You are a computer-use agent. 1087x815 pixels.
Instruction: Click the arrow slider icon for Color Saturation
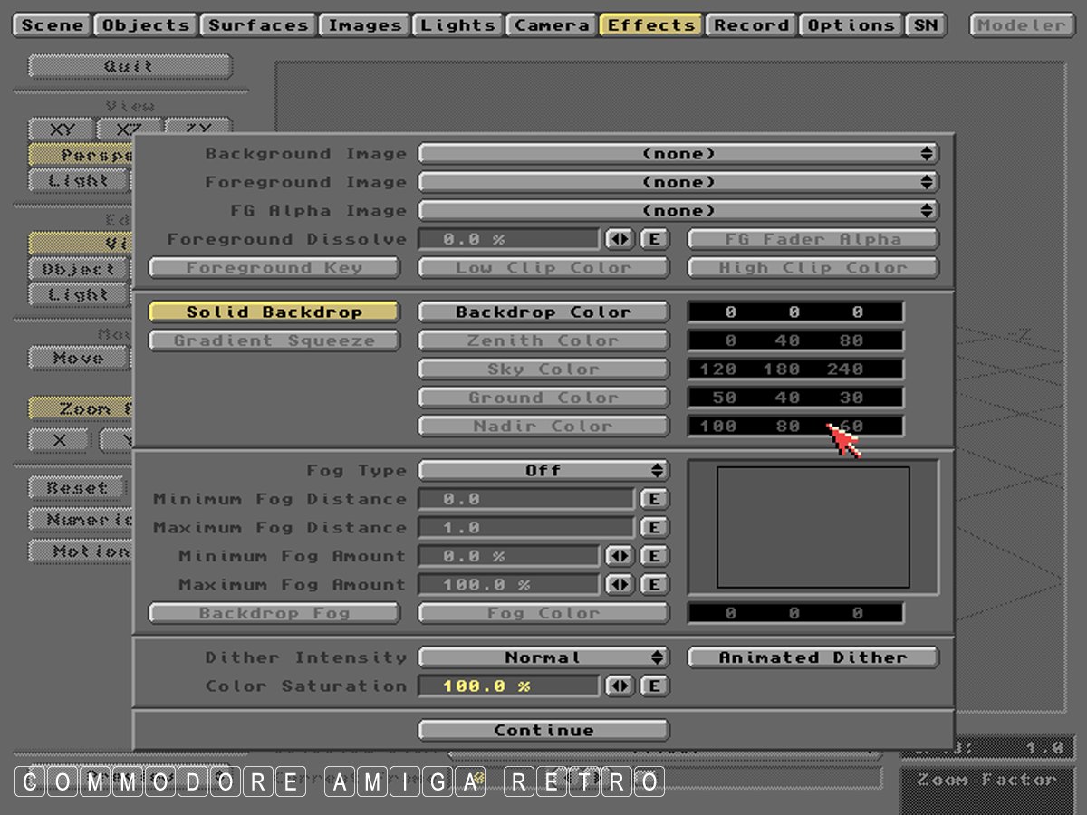620,686
